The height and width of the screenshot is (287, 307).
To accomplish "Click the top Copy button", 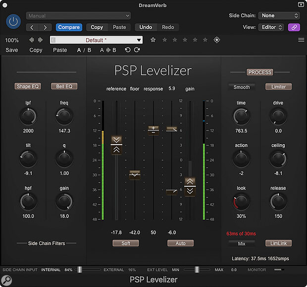I will (x=97, y=27).
